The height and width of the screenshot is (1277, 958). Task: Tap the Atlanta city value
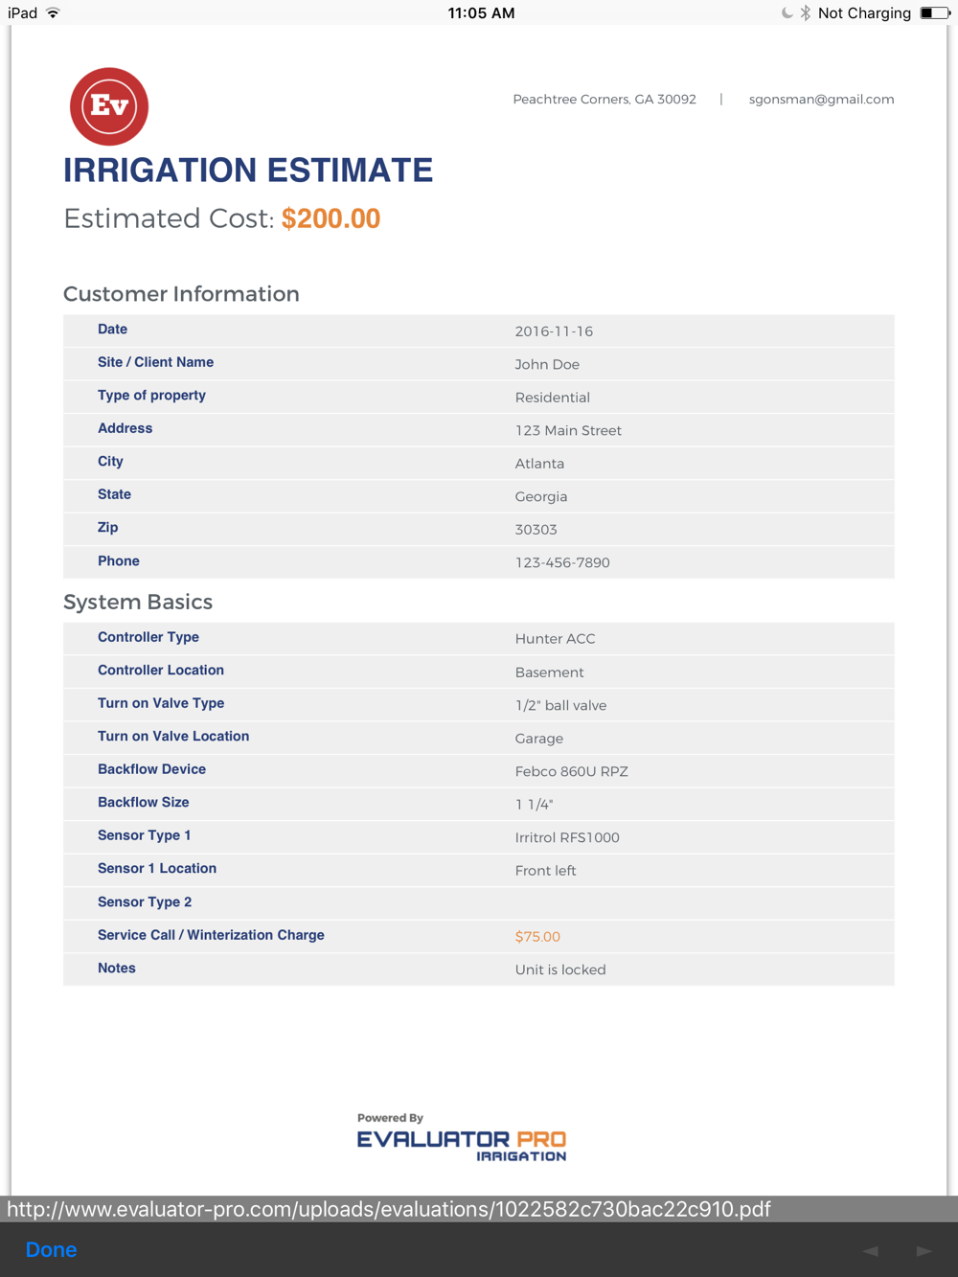point(539,464)
